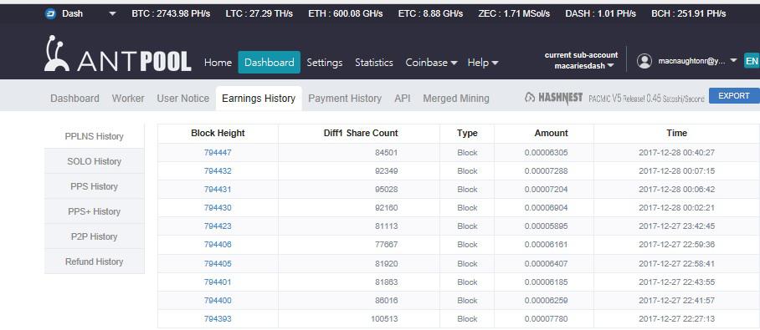
Task: Open block height 794401 link
Action: [218, 282]
